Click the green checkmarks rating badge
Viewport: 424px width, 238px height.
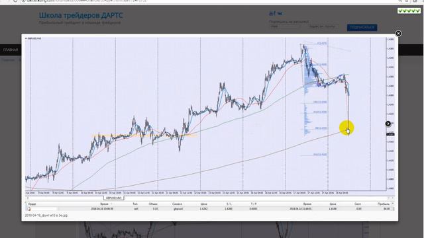409,11
